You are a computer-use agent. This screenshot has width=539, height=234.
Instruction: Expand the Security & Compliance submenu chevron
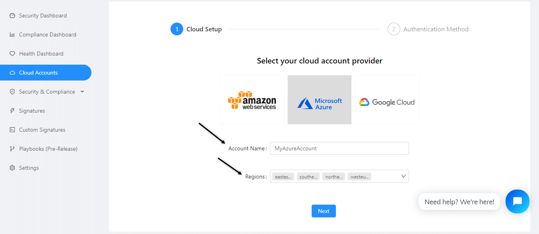coord(82,92)
